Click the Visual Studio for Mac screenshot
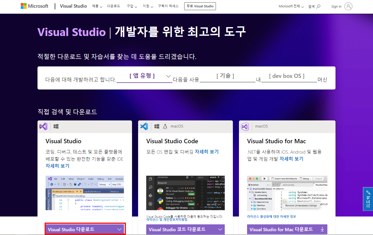373x235 pixels. [287, 193]
